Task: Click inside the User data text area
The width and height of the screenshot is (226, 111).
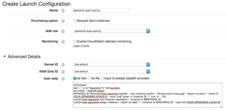Action: click(x=147, y=95)
